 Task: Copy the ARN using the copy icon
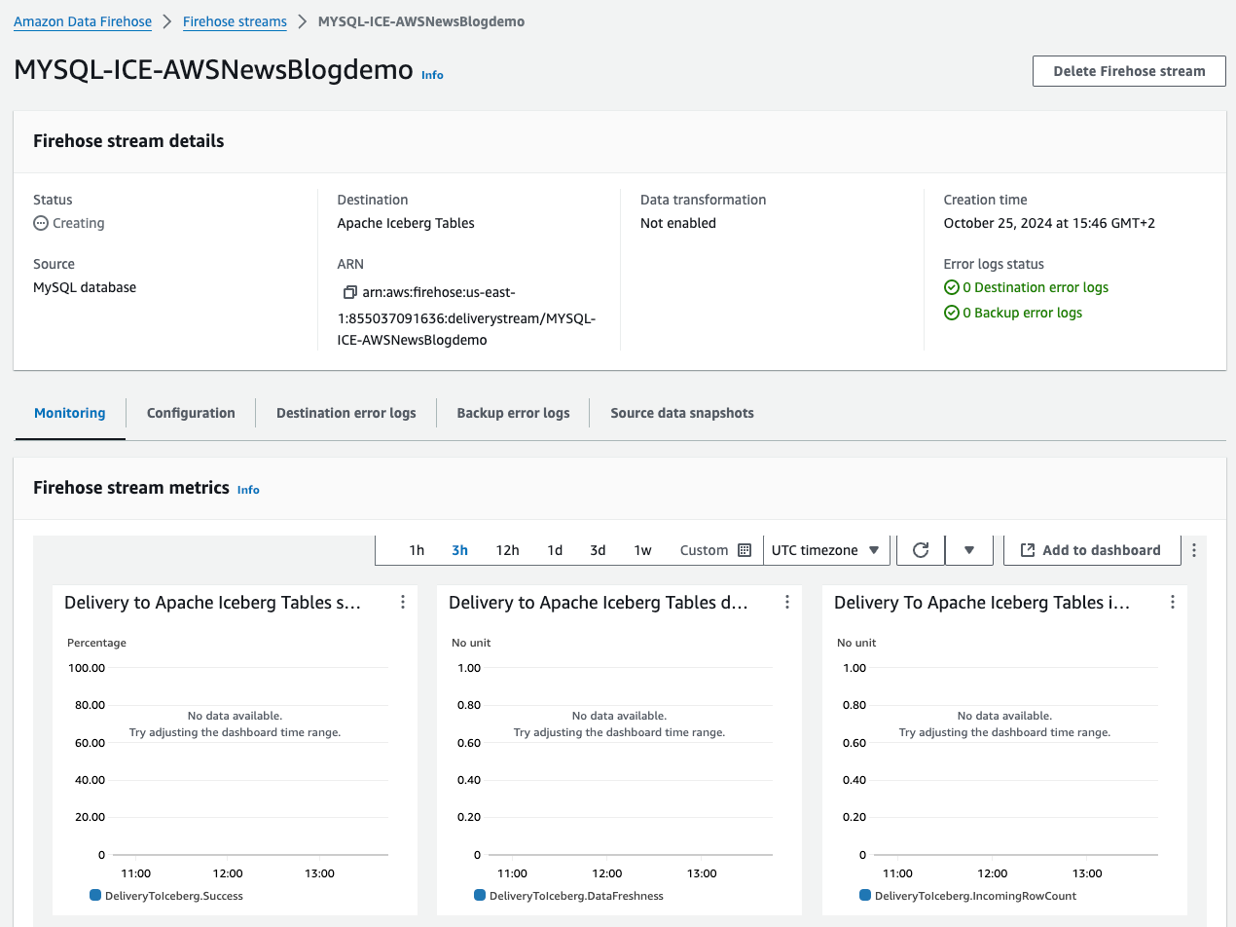click(x=350, y=292)
